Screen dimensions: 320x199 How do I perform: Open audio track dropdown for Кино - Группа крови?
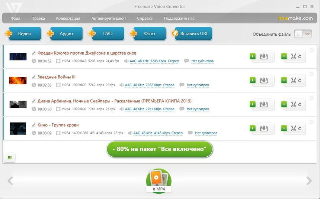pyautogui.click(x=158, y=133)
